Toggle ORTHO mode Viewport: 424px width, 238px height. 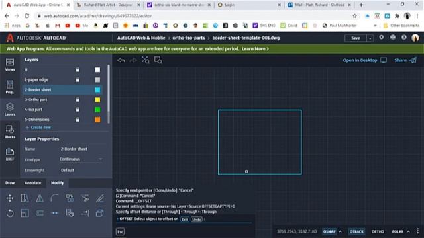coord(378,231)
